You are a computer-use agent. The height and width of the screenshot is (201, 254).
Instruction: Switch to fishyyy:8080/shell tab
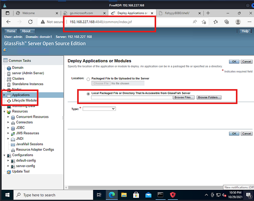[180, 13]
